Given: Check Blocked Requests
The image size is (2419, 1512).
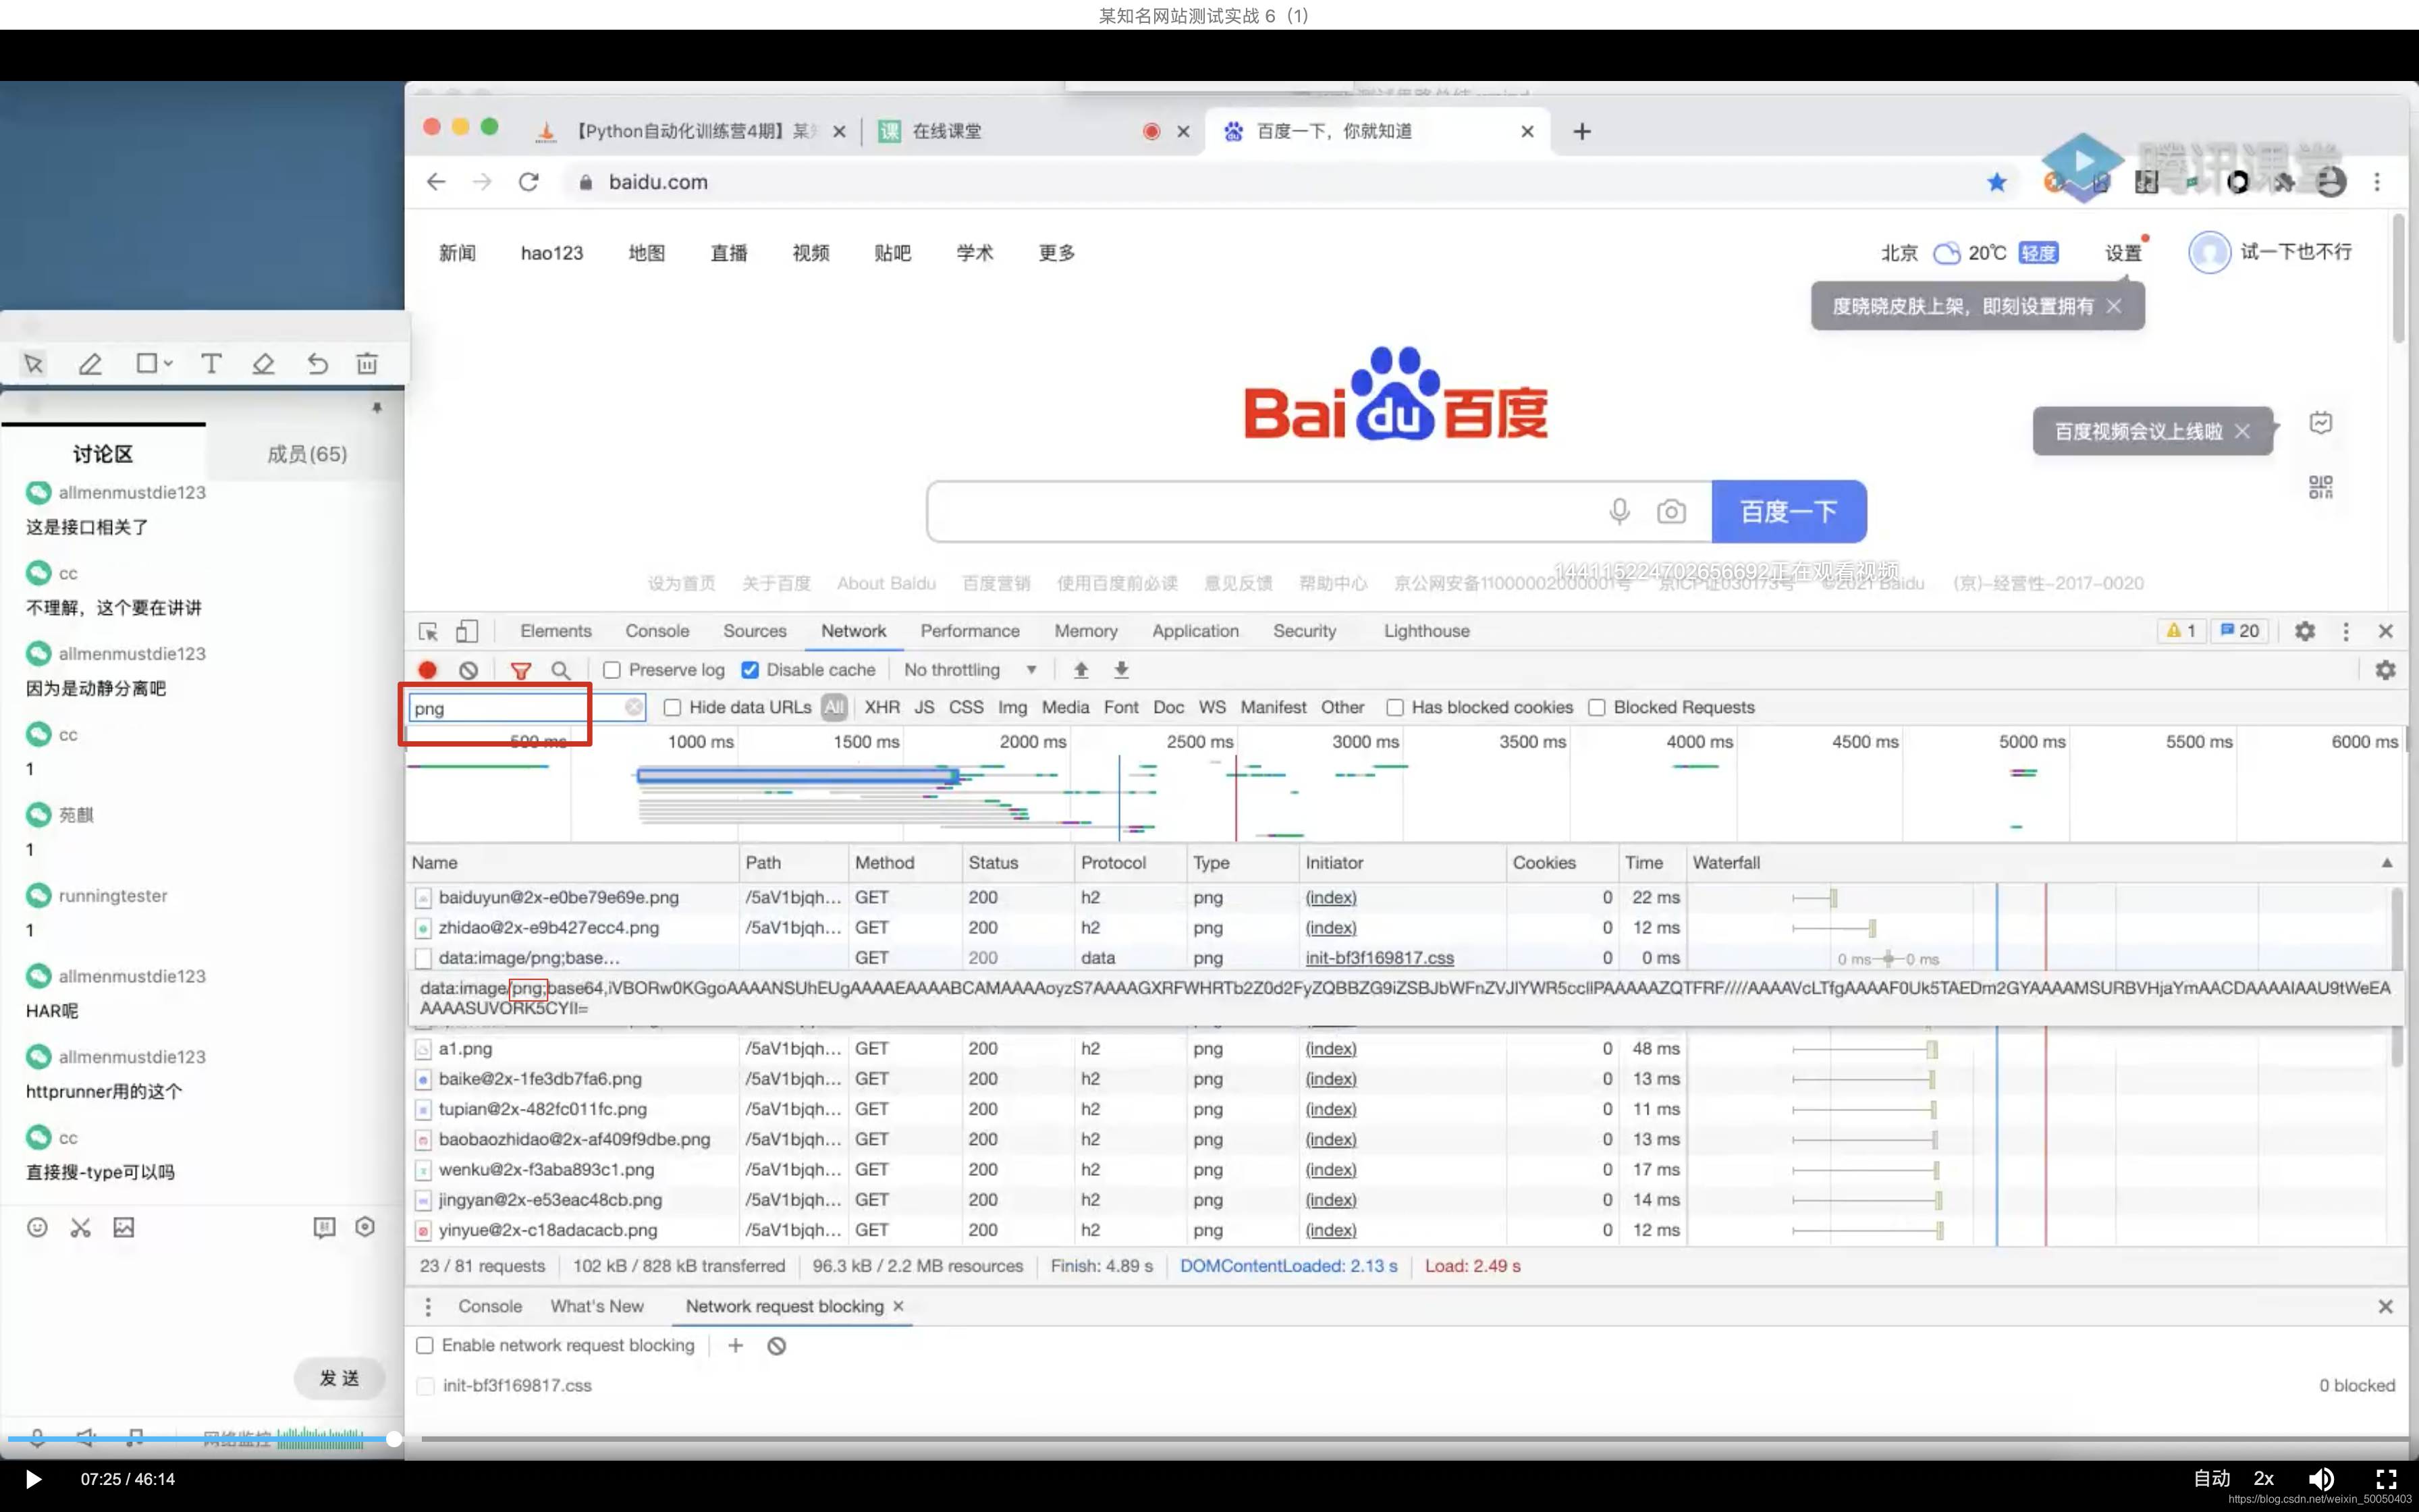Looking at the screenshot, I should pyautogui.click(x=1596, y=707).
